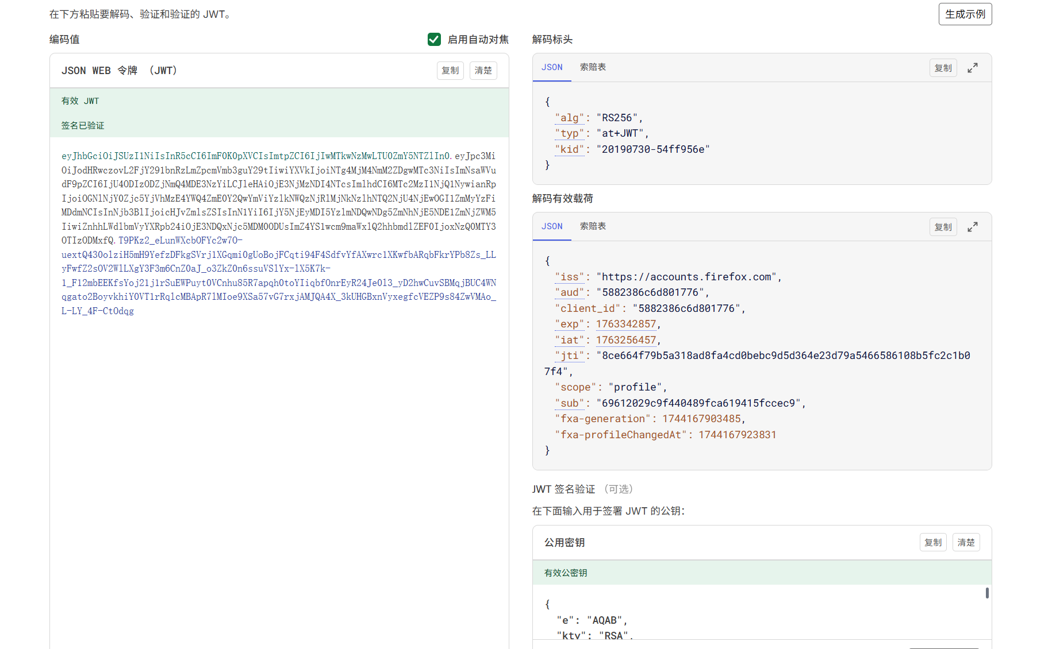Click the 生成示例 button
The width and height of the screenshot is (1052, 649).
965,14
